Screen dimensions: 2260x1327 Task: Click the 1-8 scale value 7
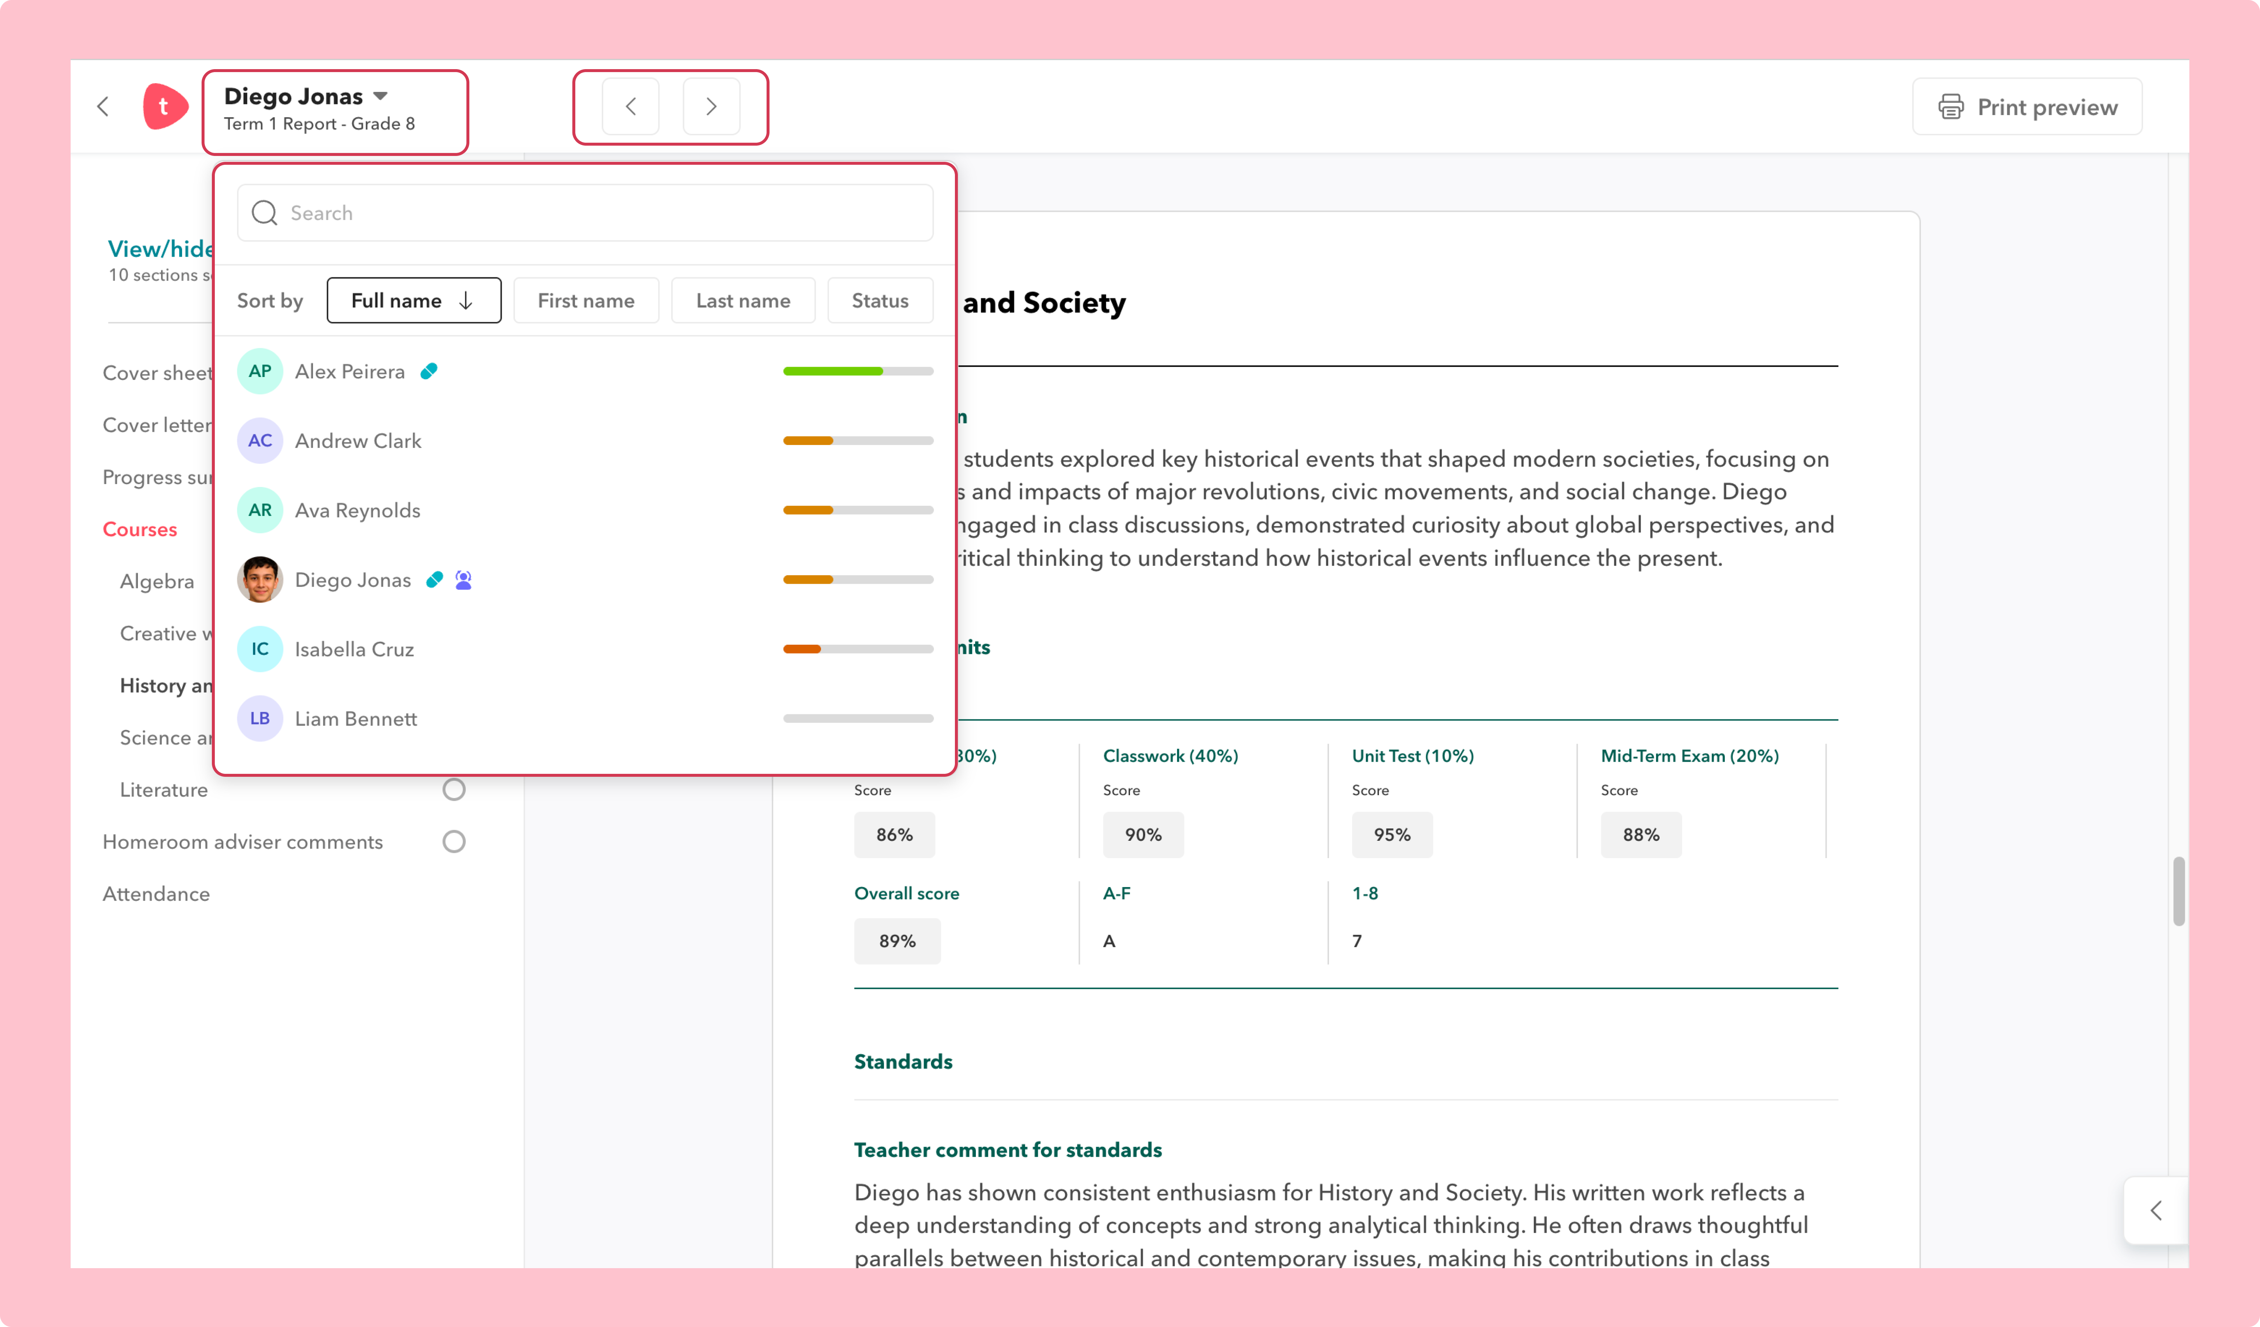coord(1357,942)
